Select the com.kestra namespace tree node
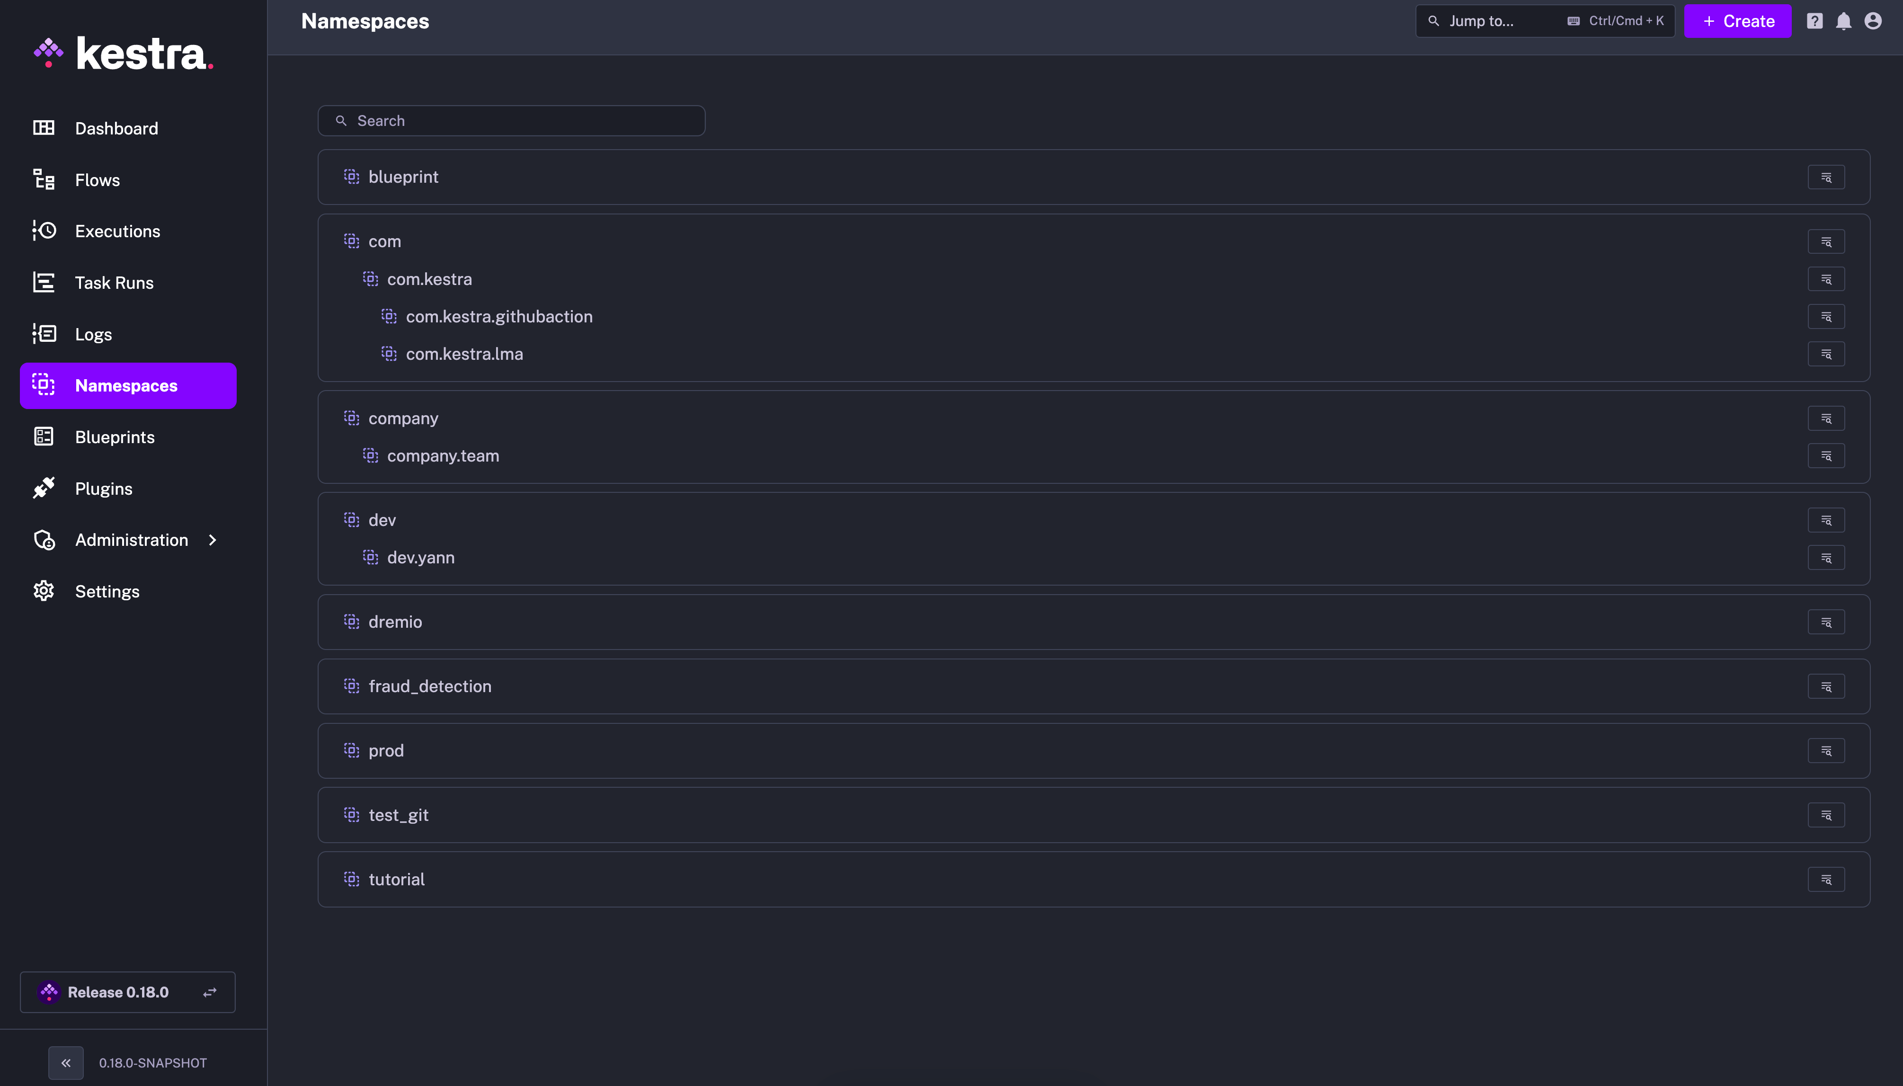This screenshot has width=1903, height=1086. [429, 279]
